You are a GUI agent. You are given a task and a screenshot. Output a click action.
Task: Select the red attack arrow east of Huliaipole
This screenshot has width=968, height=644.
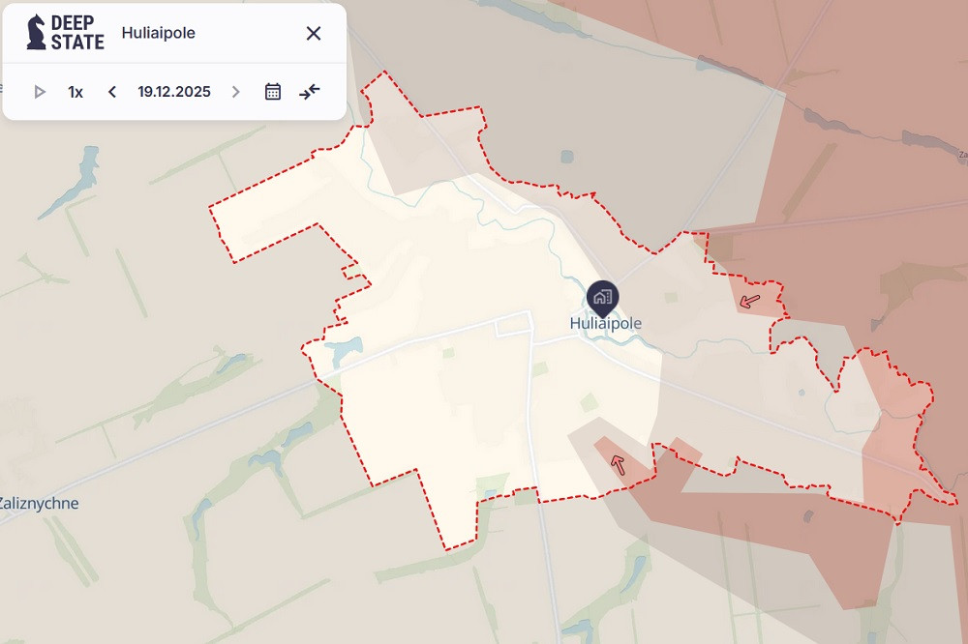point(749,301)
